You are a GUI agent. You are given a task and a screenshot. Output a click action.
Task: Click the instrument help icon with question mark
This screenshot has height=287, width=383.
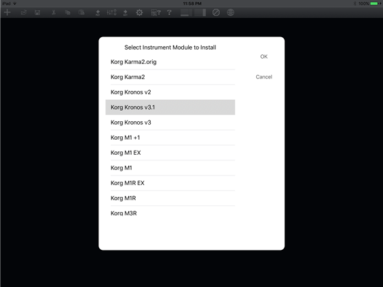click(x=156, y=12)
